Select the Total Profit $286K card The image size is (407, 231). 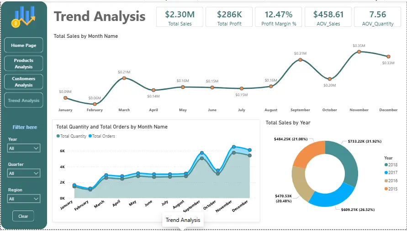click(x=229, y=17)
